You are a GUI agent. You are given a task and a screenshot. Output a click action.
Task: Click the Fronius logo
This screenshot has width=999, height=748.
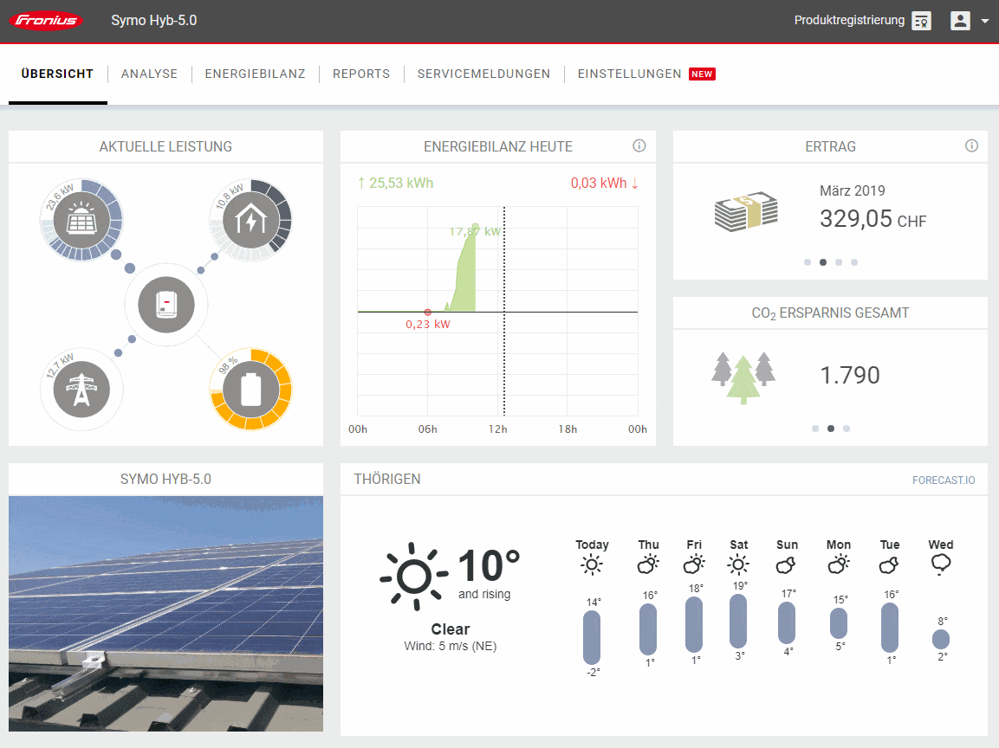[x=48, y=20]
